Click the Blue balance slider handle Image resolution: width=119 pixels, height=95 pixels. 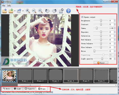pyautogui.click(x=101, y=47)
